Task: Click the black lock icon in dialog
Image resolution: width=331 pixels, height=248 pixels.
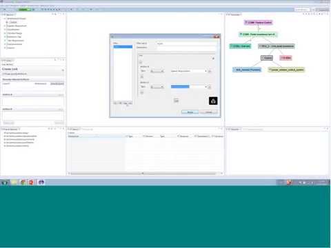Action: coord(213,101)
